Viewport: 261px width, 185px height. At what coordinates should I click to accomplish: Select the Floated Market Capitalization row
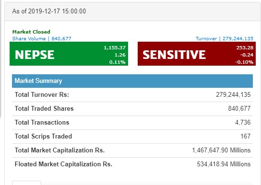(x=132, y=164)
